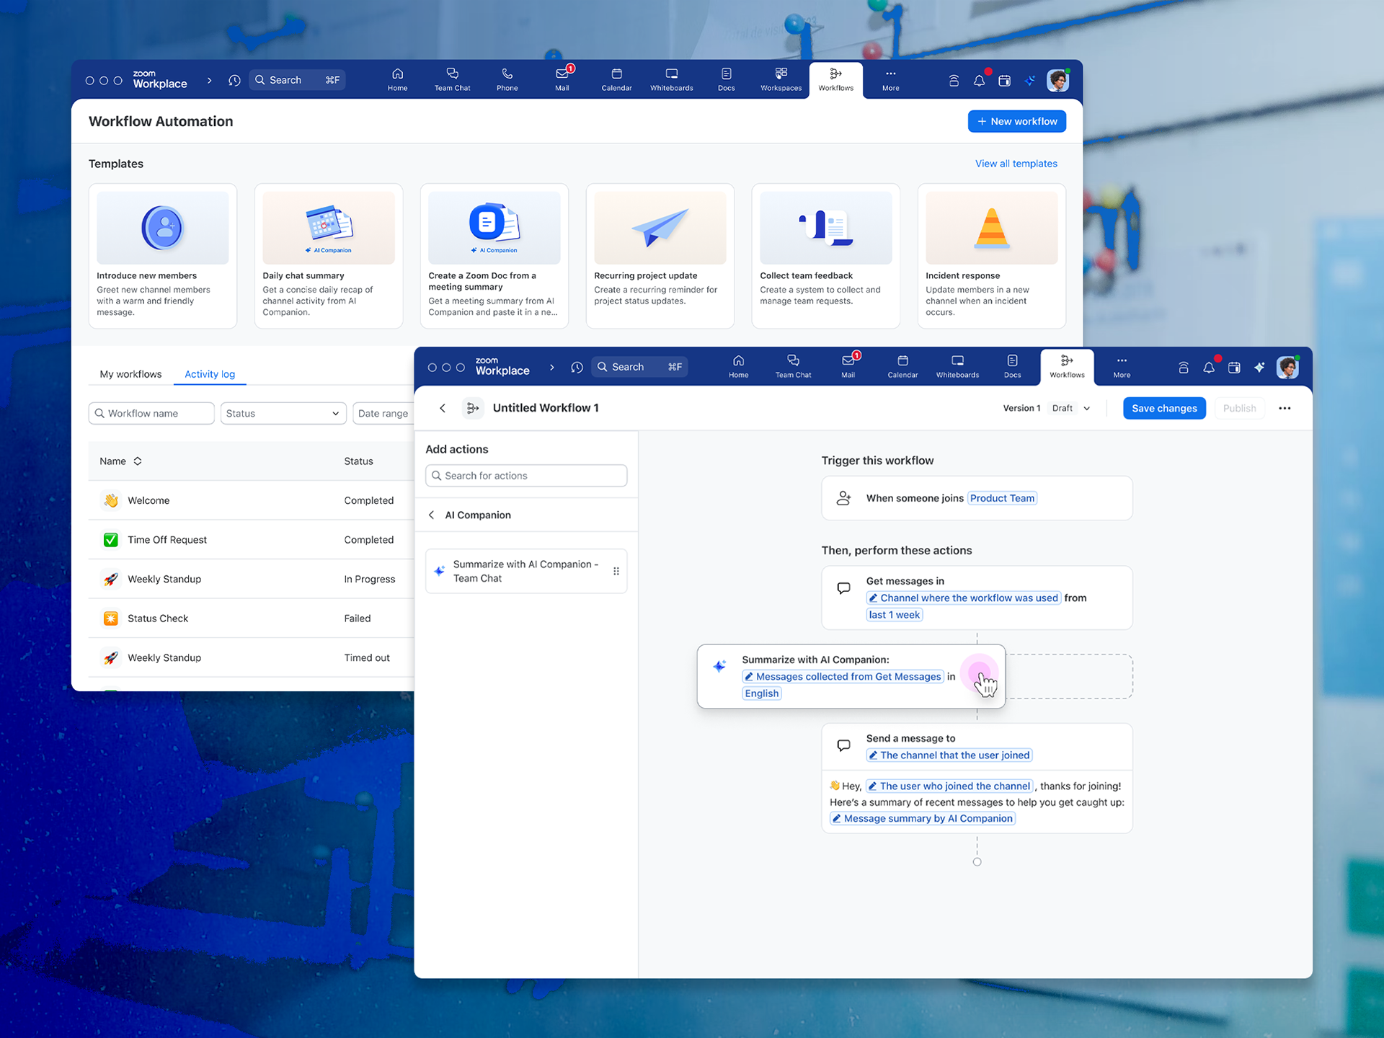Open Create a Zoom Doc from meeting summary template
This screenshot has height=1038, width=1384.
(494, 256)
